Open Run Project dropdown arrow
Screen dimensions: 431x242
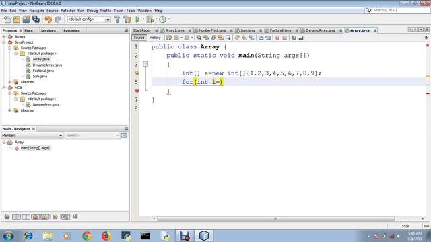pos(143,19)
